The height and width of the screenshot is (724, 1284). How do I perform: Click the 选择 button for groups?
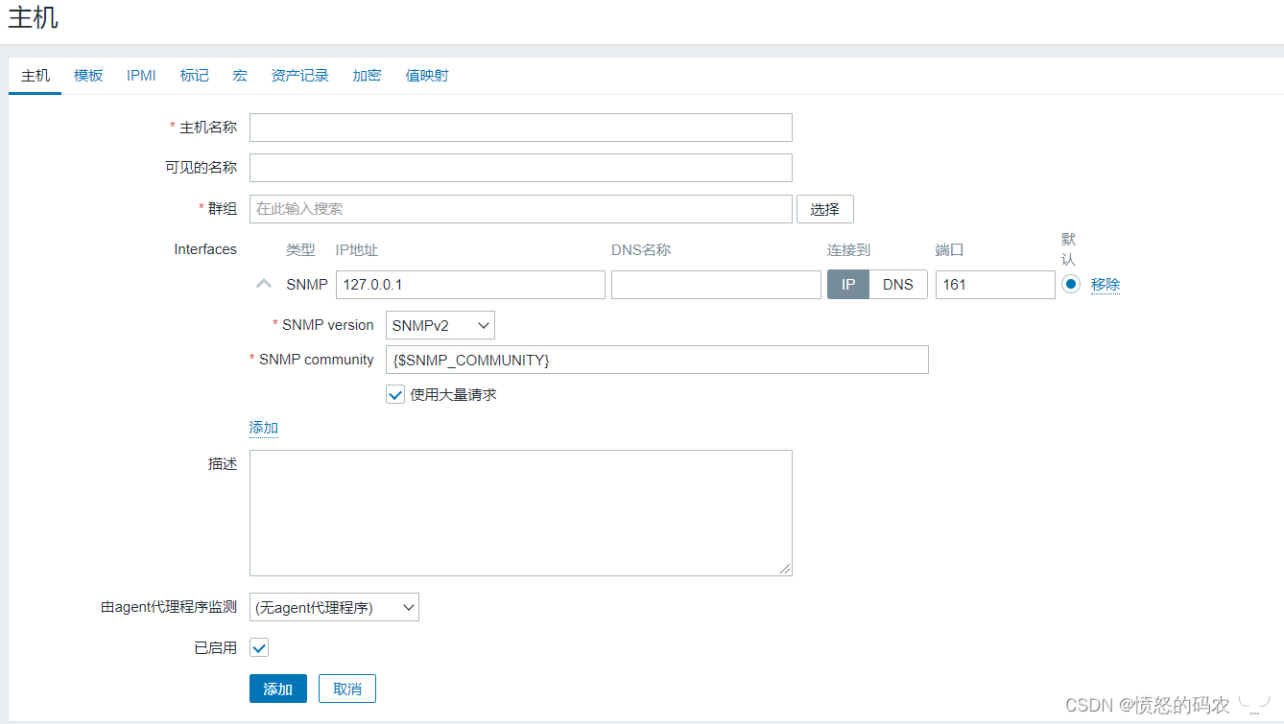pos(825,209)
